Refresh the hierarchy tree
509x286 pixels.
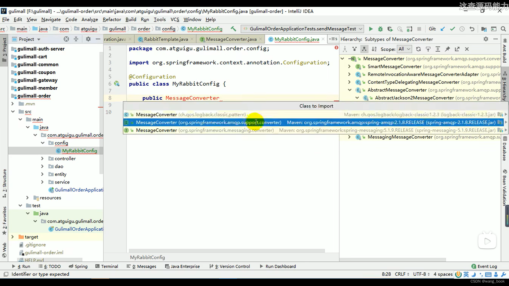click(x=418, y=49)
